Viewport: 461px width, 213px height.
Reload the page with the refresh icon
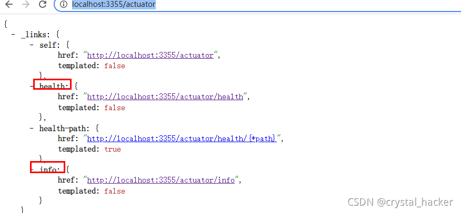pos(43,4)
